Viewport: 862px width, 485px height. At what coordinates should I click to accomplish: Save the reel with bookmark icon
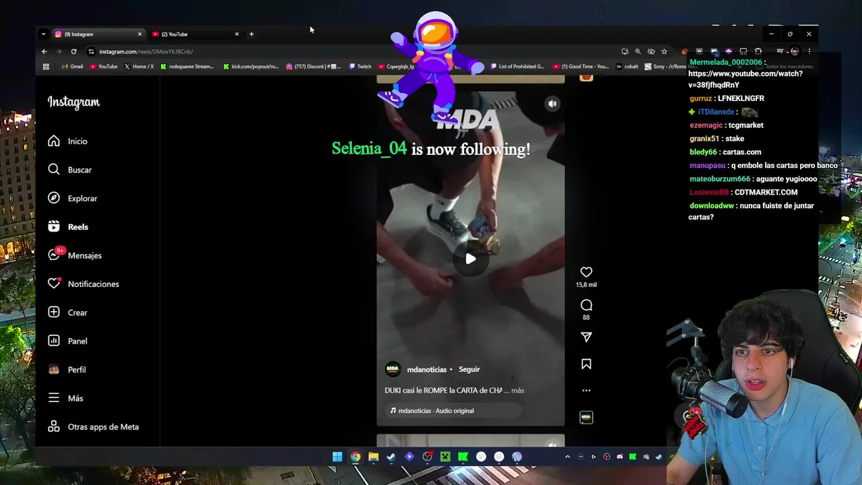(586, 364)
